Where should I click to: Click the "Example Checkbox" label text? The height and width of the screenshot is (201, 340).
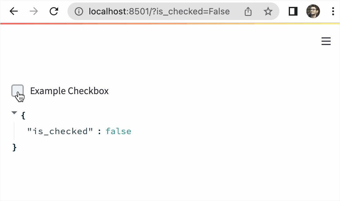(69, 91)
